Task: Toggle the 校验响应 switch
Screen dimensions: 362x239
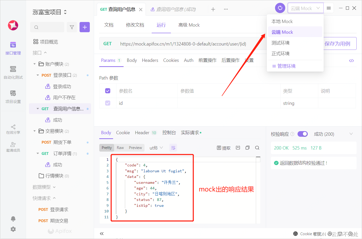Action: pos(303,134)
